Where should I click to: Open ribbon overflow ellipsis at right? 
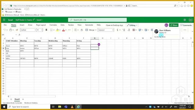coord(185,30)
